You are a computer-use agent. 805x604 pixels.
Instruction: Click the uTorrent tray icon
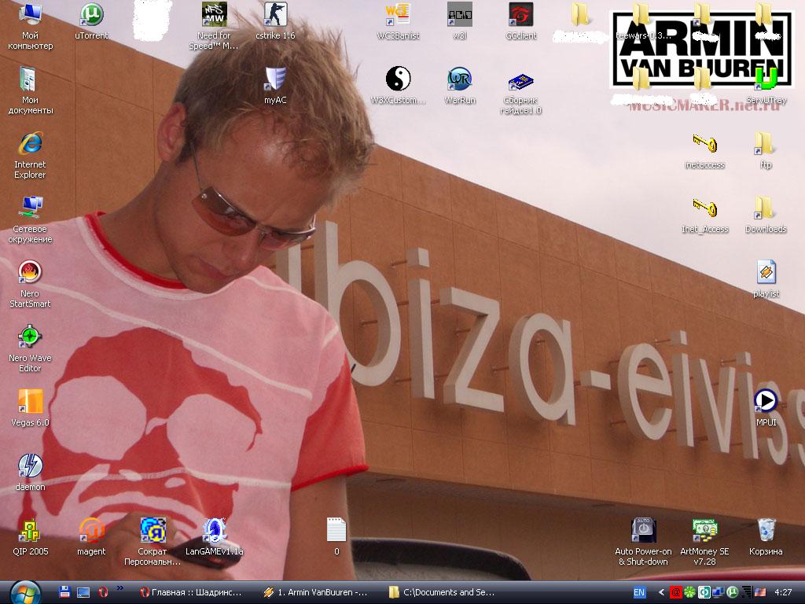pos(732,593)
